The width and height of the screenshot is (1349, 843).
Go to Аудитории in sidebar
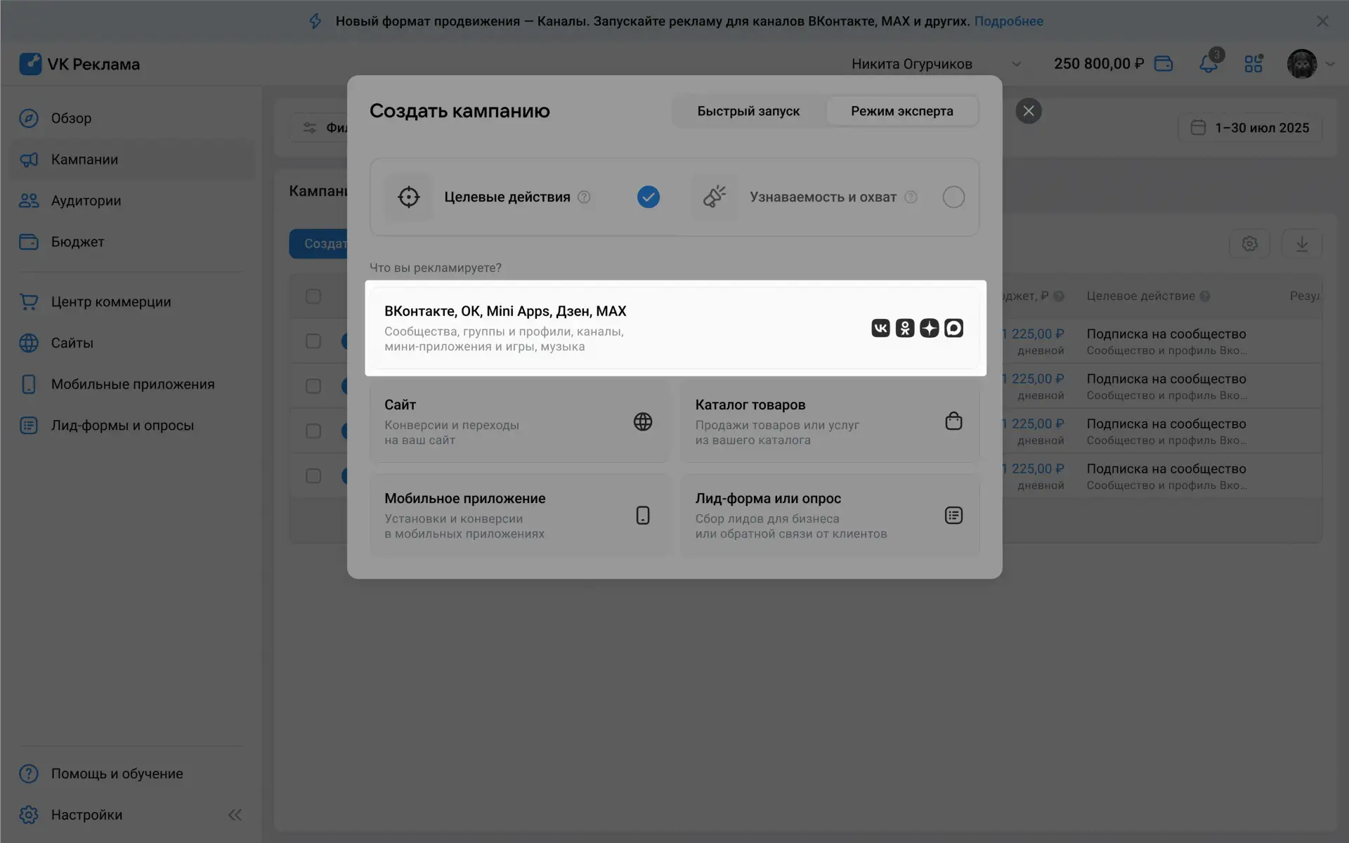[x=132, y=201]
